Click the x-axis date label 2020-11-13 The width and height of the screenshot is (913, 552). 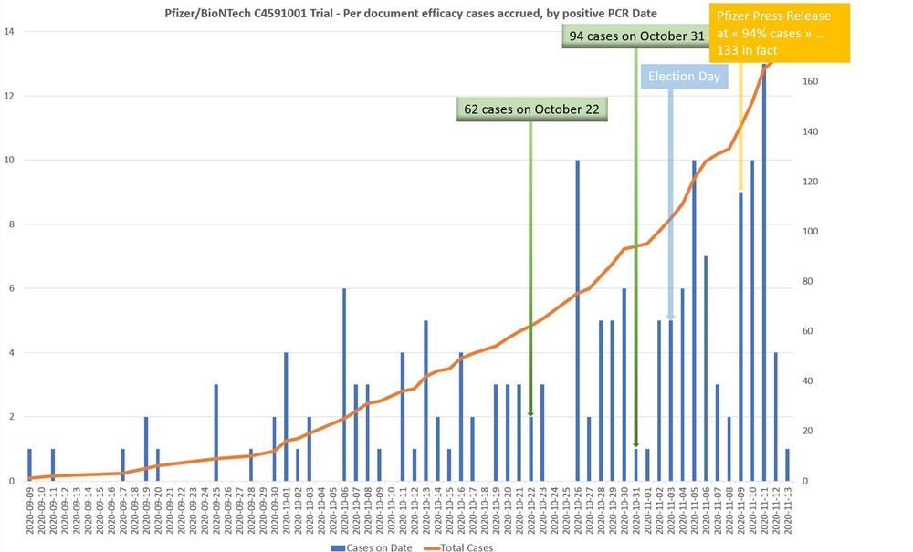point(787,511)
